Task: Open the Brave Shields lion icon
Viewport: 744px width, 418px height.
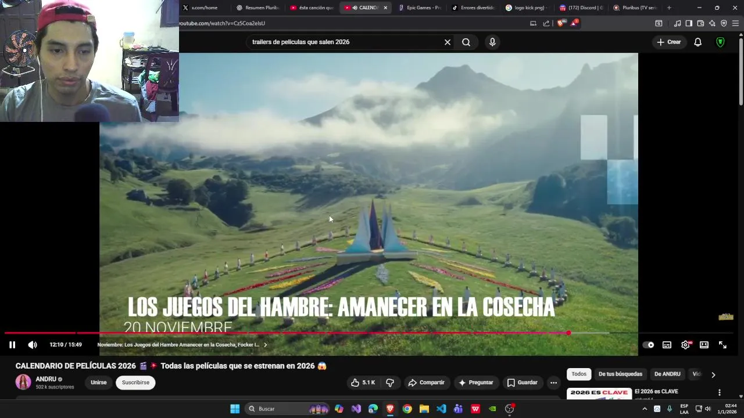Action: pyautogui.click(x=560, y=23)
